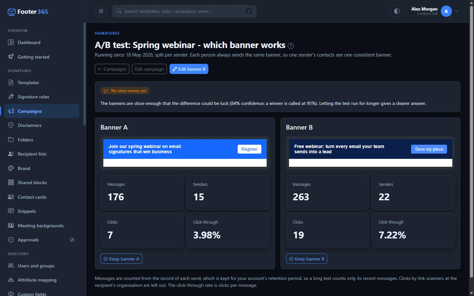
Task: Click Banner A Clicks value 7
Action: click(x=110, y=235)
